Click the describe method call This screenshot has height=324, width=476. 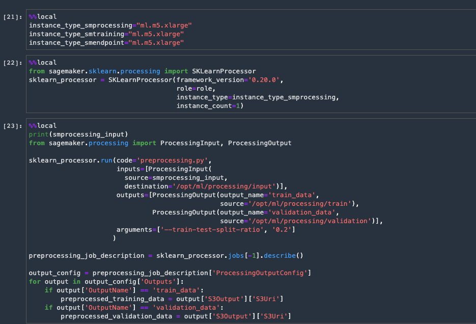[279, 256]
